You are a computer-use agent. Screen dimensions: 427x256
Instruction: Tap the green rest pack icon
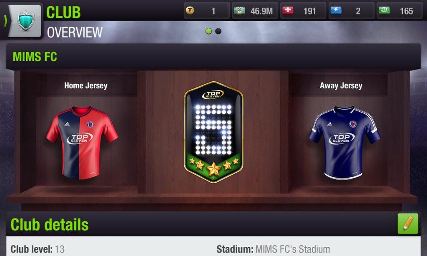tap(384, 10)
